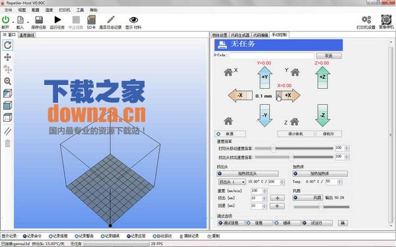Switch to wireframe cube top view
Screen dimensions: 396x247
click(7, 117)
